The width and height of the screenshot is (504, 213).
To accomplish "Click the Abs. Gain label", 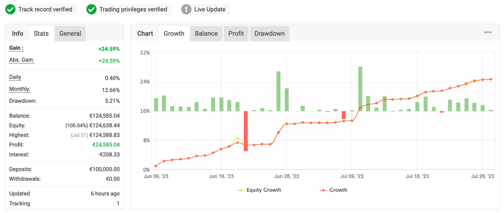I will click(23, 60).
